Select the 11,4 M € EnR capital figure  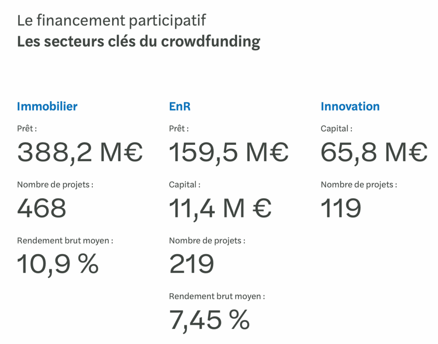click(x=220, y=208)
